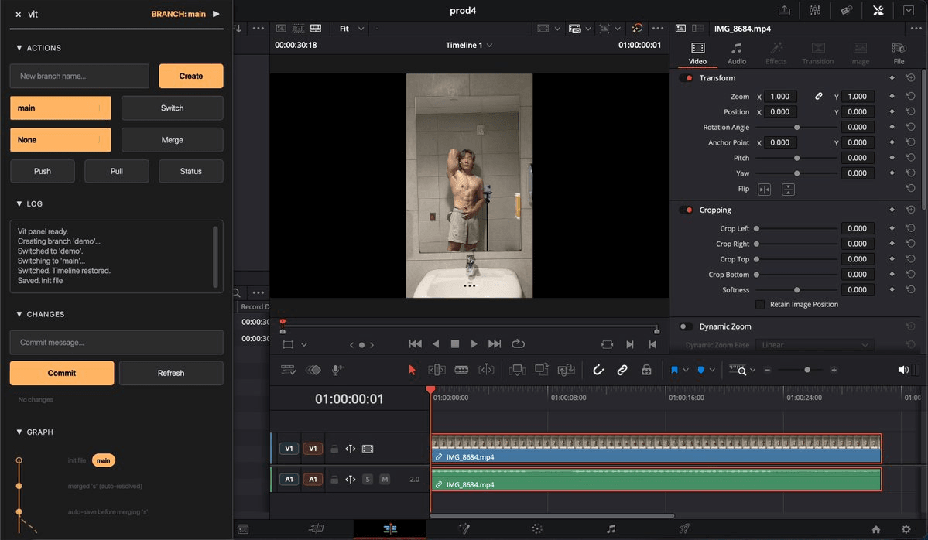Screen dimensions: 928x540
Task: Check Retain Image Position checkbox
Action: click(x=760, y=305)
